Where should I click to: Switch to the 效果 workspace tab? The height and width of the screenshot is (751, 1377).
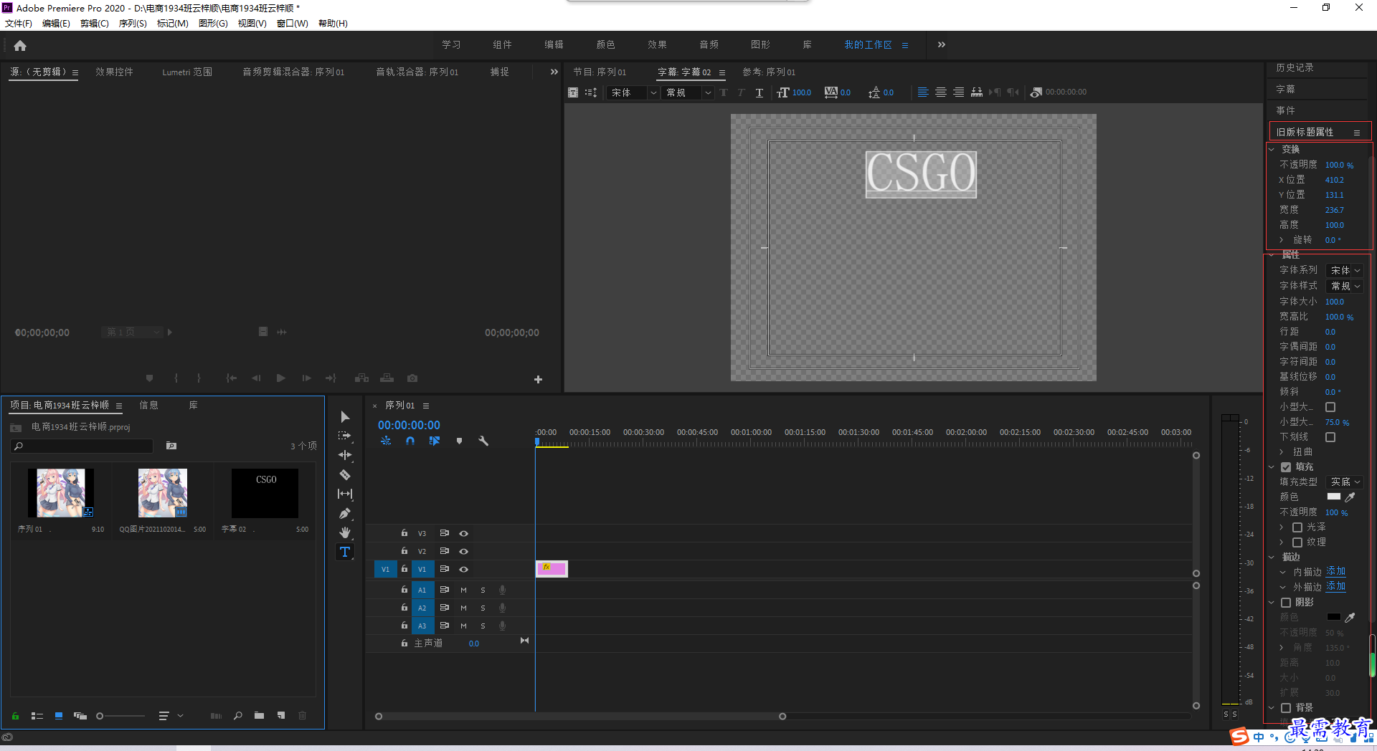[x=657, y=44]
